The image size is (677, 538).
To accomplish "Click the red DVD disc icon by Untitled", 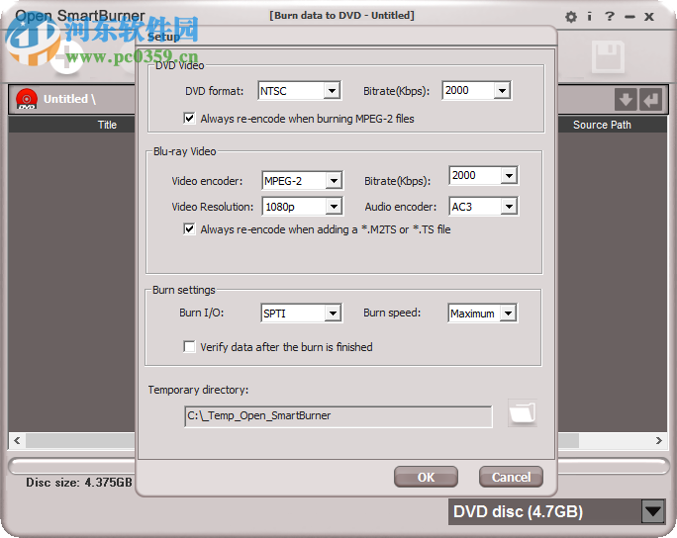I will (x=27, y=99).
